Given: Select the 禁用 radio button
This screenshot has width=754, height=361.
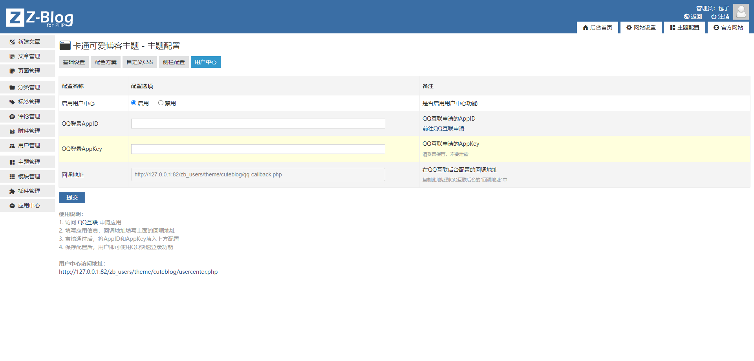Looking at the screenshot, I should tap(161, 103).
